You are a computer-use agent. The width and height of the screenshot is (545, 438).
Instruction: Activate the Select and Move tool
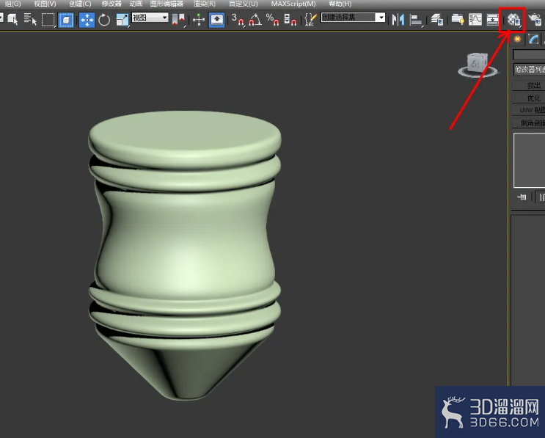(87, 20)
